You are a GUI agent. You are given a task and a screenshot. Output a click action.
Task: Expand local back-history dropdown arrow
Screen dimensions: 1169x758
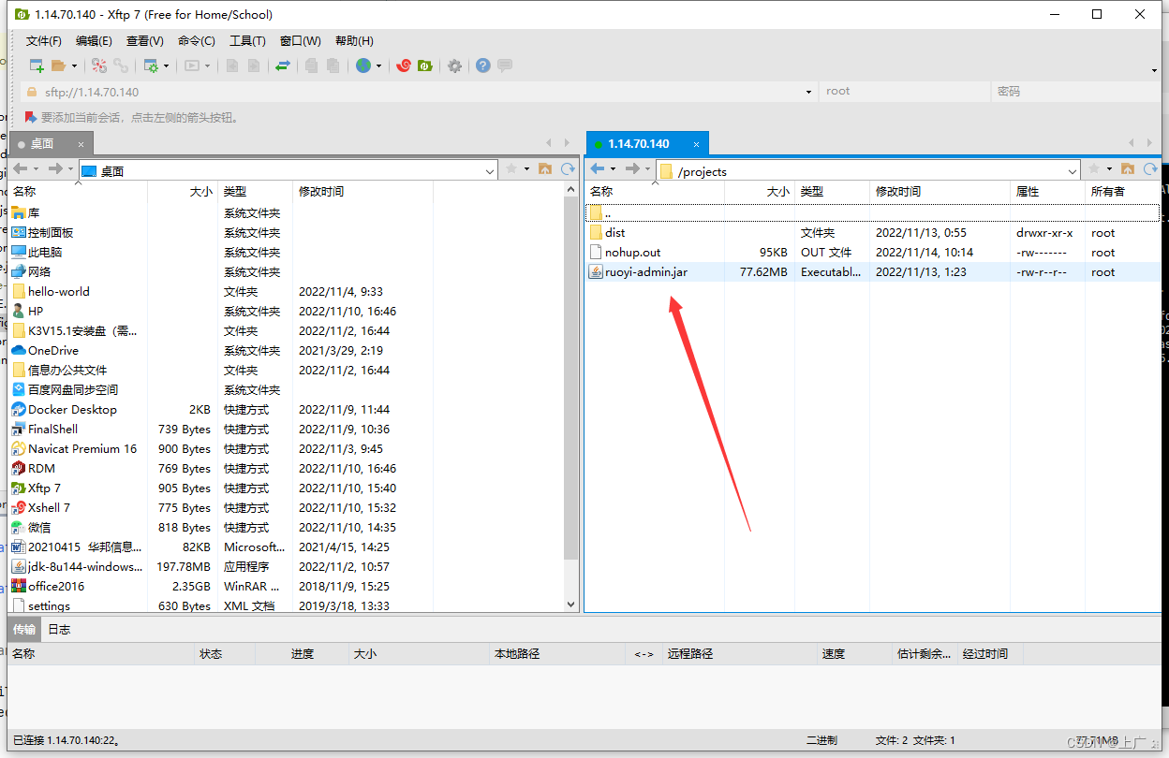click(x=36, y=168)
